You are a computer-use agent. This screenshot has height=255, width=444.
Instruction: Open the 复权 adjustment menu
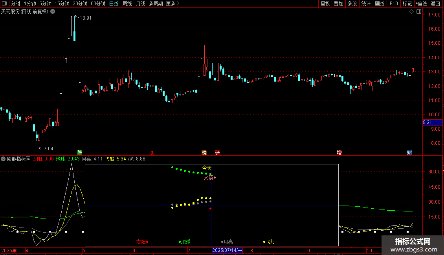pyautogui.click(x=325, y=4)
